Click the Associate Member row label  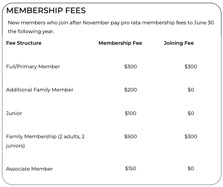(x=29, y=169)
